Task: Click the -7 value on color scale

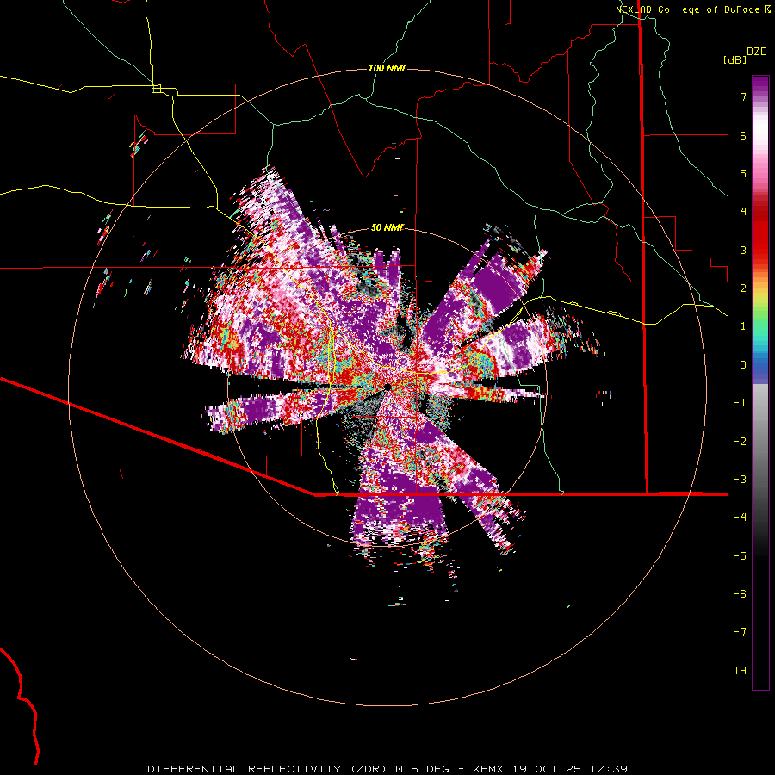Action: click(740, 632)
